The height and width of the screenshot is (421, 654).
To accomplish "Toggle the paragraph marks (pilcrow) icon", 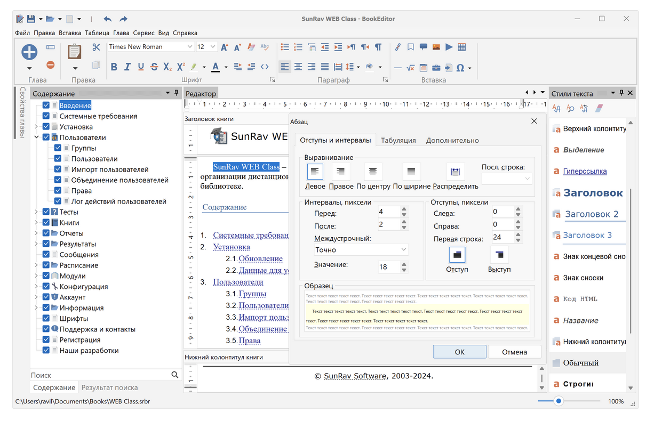I will 378,47.
